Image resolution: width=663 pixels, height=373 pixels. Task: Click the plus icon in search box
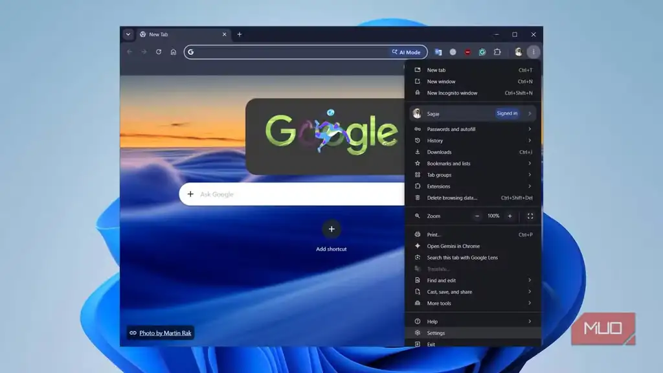(x=190, y=194)
